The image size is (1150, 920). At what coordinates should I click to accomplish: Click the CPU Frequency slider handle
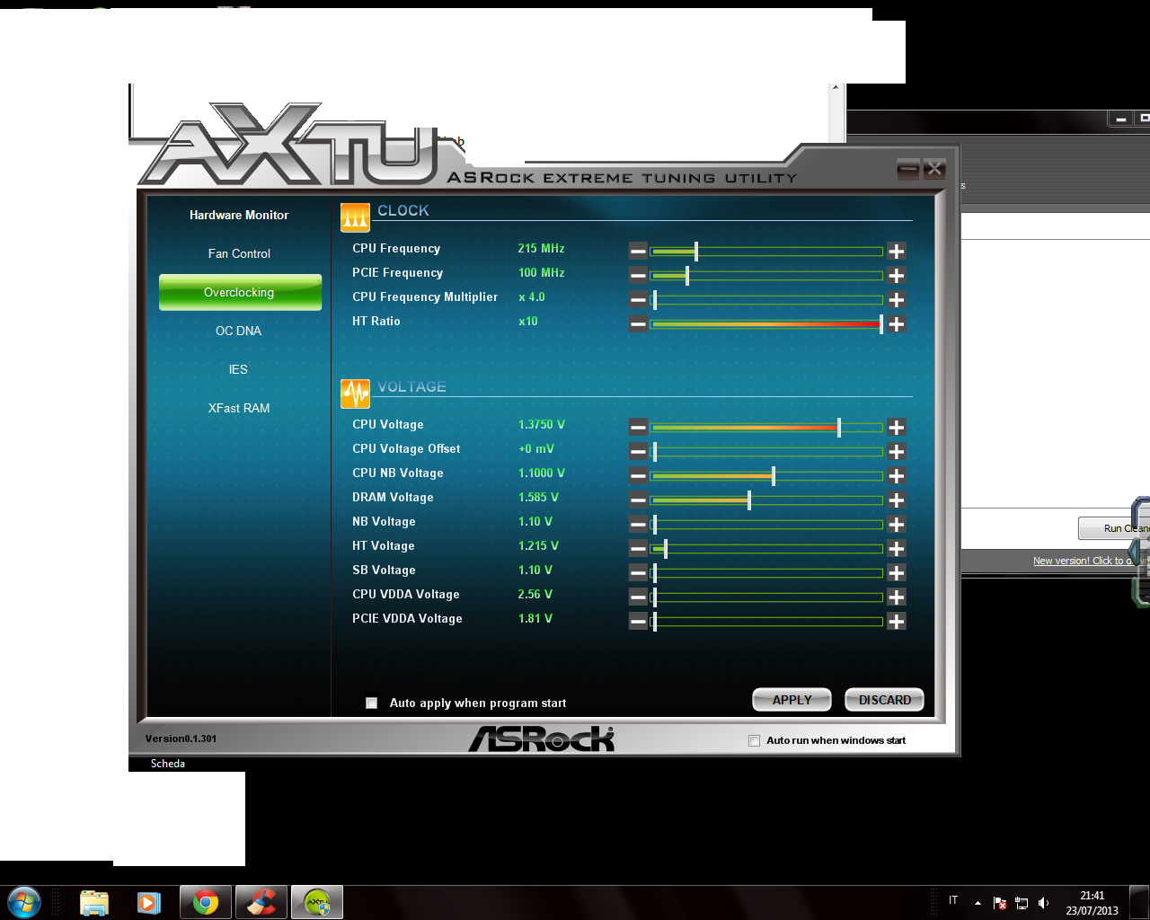click(696, 252)
